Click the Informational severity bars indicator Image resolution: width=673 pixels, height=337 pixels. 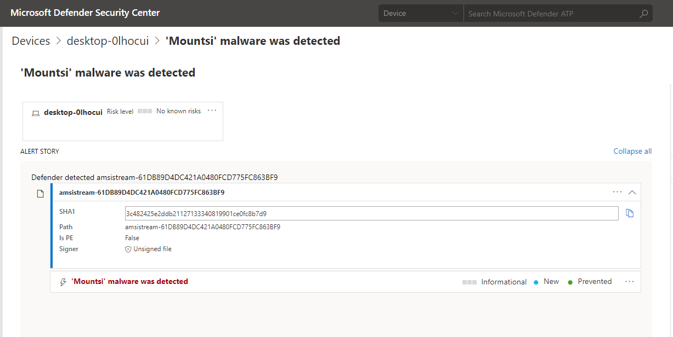click(x=470, y=282)
